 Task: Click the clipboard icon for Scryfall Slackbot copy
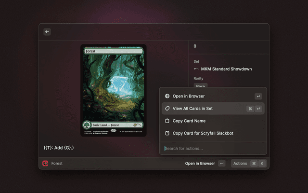pos(167,133)
